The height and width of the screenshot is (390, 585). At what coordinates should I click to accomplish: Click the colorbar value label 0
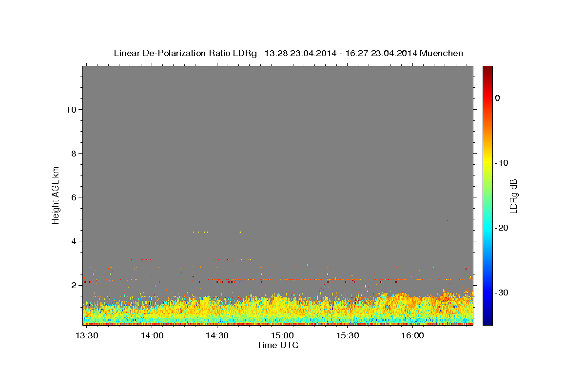coord(498,98)
